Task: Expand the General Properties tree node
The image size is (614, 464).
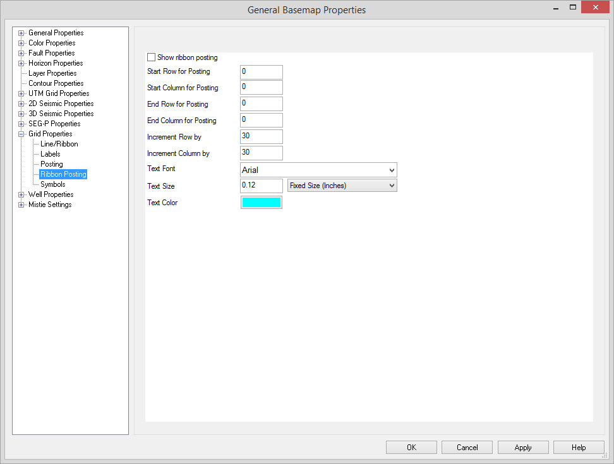Action: point(21,33)
